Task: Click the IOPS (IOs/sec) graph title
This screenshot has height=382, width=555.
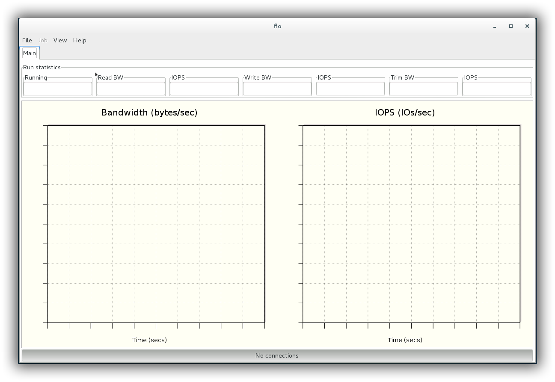Action: tap(405, 113)
